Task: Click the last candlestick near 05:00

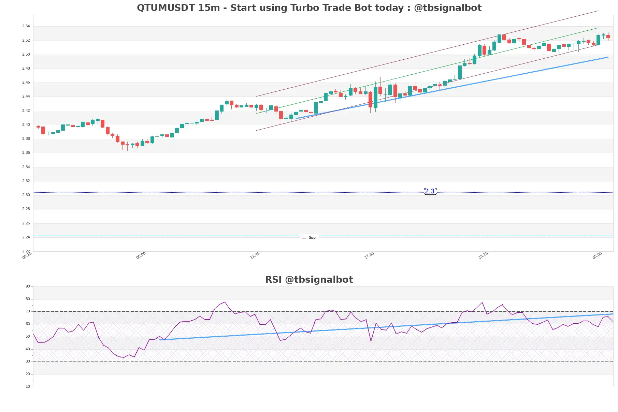Action: pyautogui.click(x=608, y=36)
